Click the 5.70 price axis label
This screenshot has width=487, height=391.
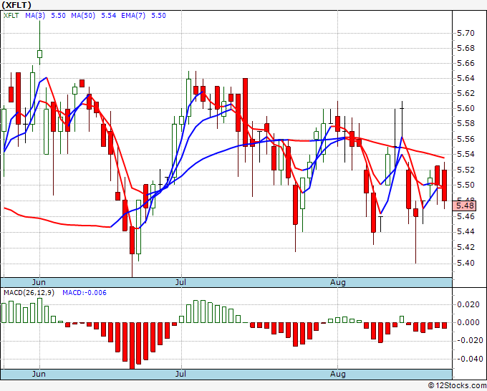(466, 33)
